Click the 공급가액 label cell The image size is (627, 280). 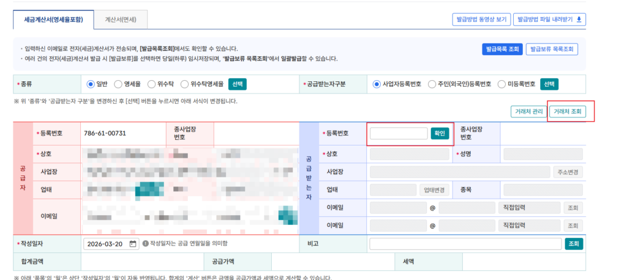coord(238,262)
